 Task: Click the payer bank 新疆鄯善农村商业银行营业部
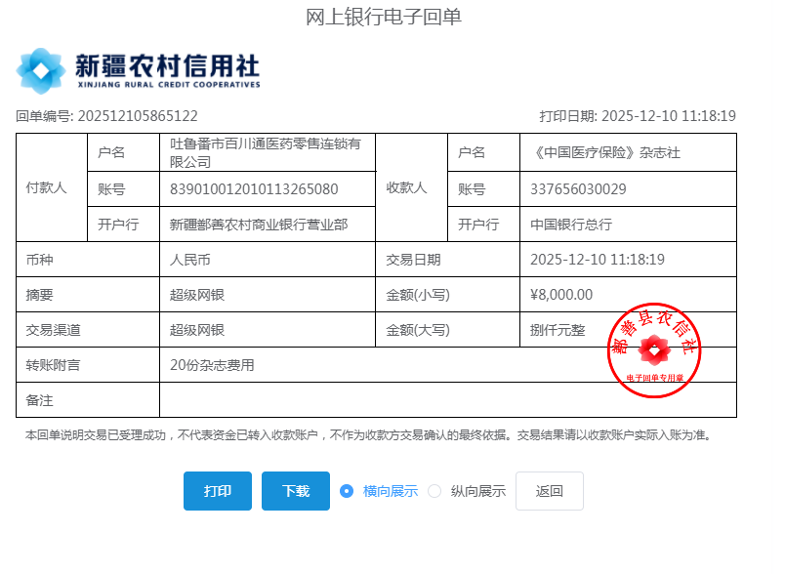[x=259, y=225]
